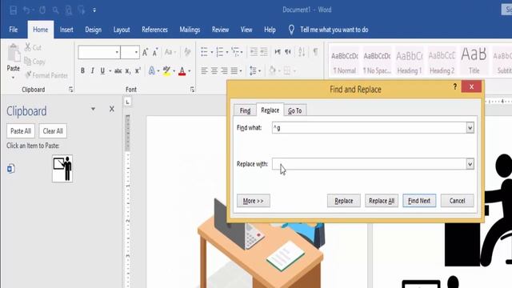The height and width of the screenshot is (288, 512).
Task: Increase font size with grow font icon
Action: pyautogui.click(x=146, y=52)
